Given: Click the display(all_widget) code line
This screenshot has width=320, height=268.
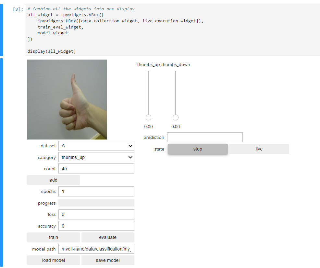Looking at the screenshot, I should tap(52, 51).
